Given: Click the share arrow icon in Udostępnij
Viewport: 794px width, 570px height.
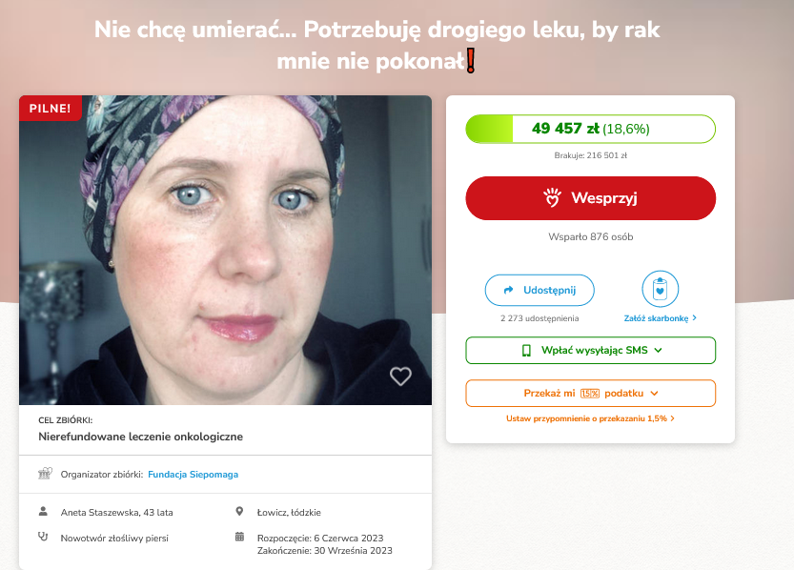Looking at the screenshot, I should pos(508,290).
